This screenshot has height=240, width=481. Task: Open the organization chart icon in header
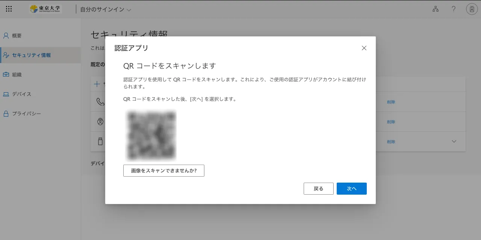pyautogui.click(x=436, y=9)
